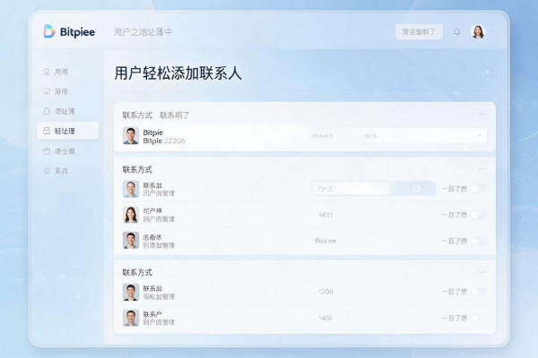The width and height of the screenshot is (538, 358).
Task: Open the contact avatar in the Bicoiee row
Action: pos(131,241)
